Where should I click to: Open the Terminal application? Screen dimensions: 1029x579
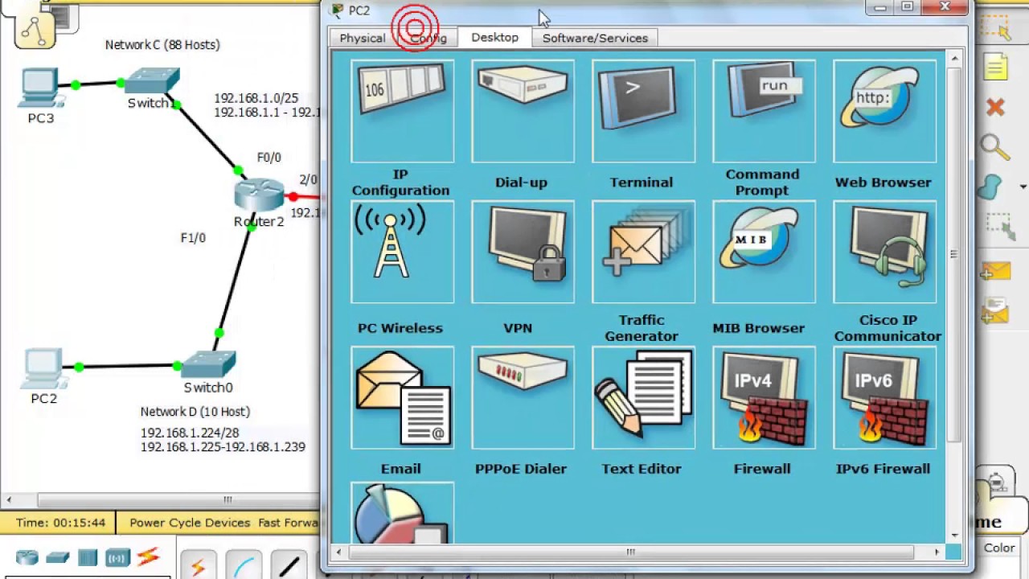tap(643, 111)
